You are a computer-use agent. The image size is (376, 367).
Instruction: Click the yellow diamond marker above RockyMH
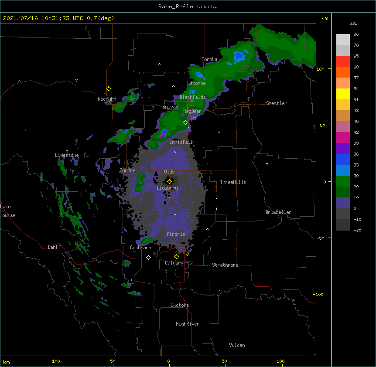[109, 89]
